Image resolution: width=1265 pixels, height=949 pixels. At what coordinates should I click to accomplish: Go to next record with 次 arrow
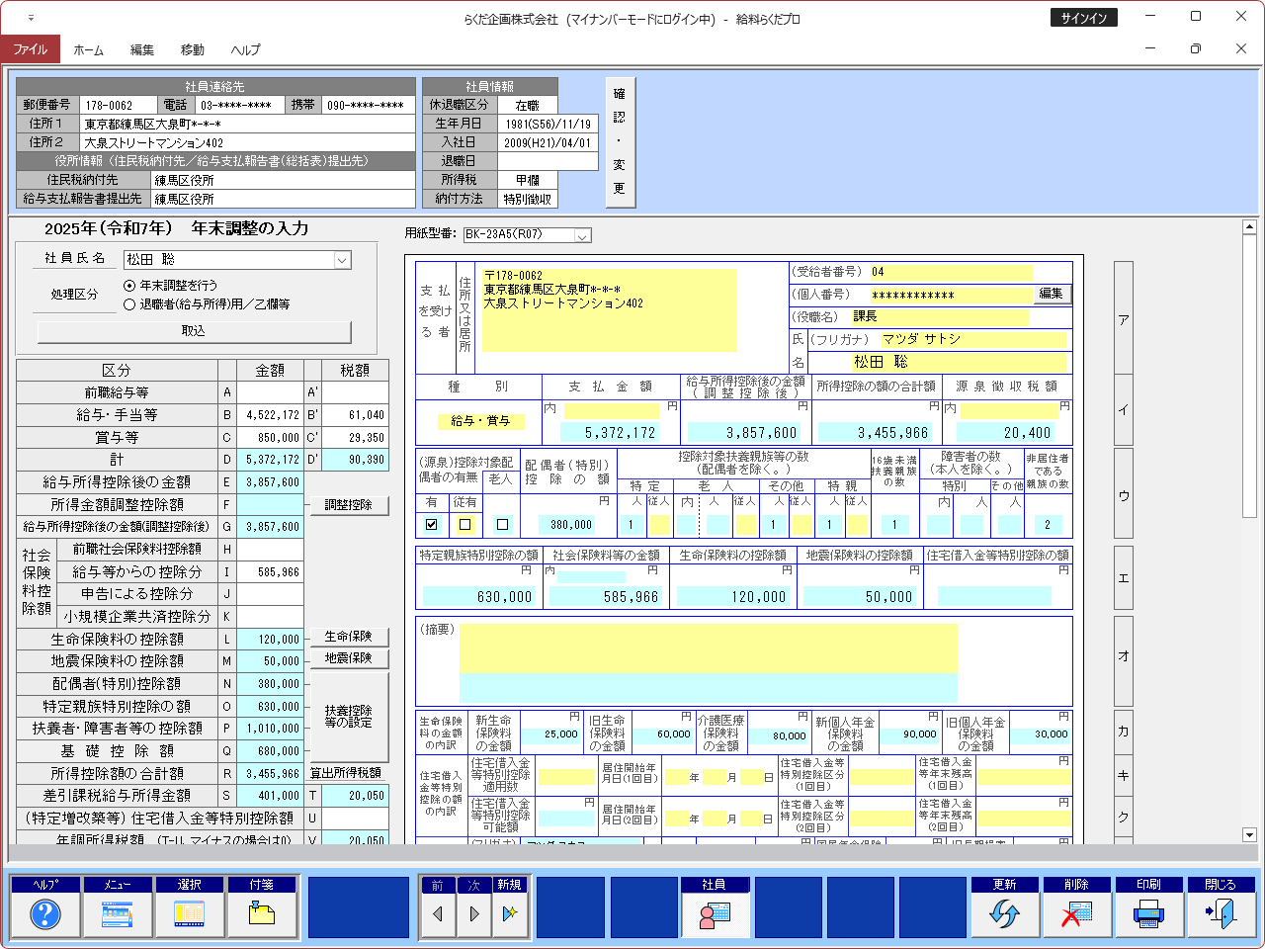(x=473, y=914)
